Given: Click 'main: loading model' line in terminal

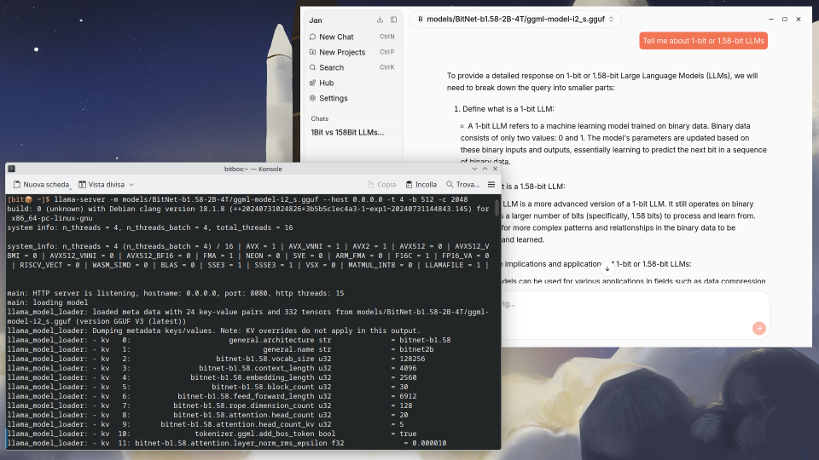Looking at the screenshot, I should (x=48, y=302).
